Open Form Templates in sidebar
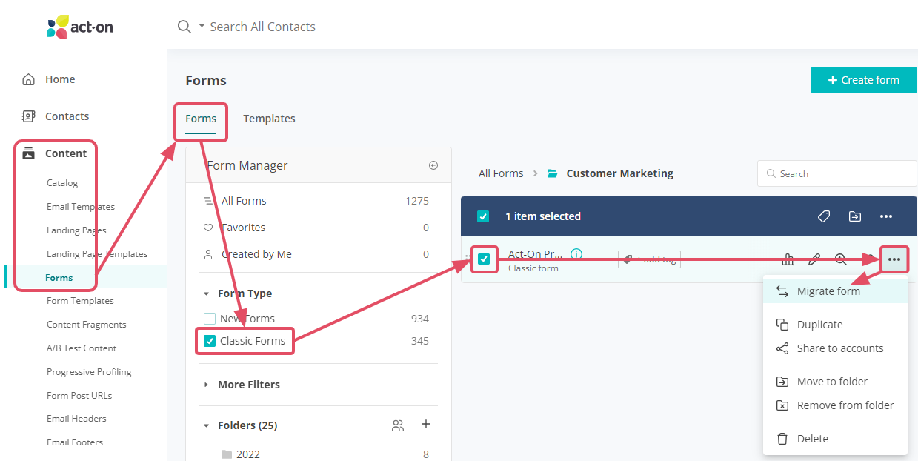Viewport: 918px width, 461px height. tap(80, 301)
